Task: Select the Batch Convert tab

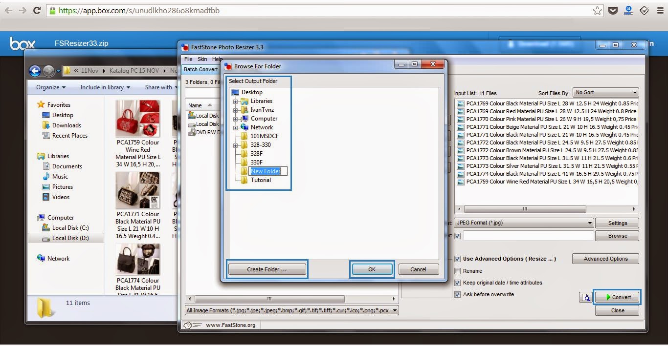Action: tap(200, 69)
